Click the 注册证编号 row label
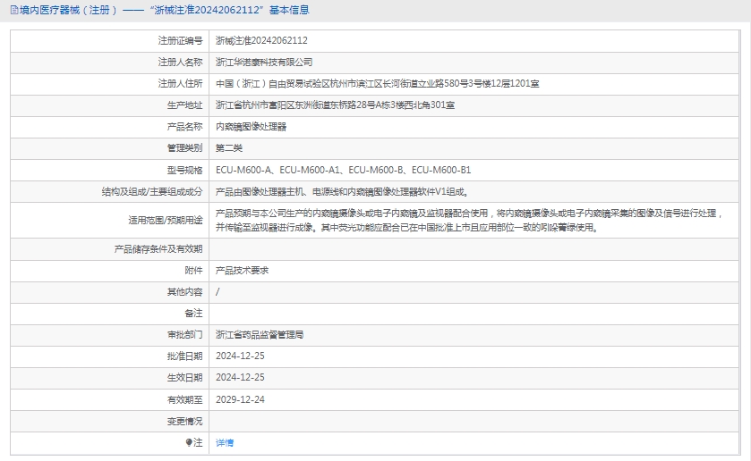751x461 pixels. click(180, 40)
